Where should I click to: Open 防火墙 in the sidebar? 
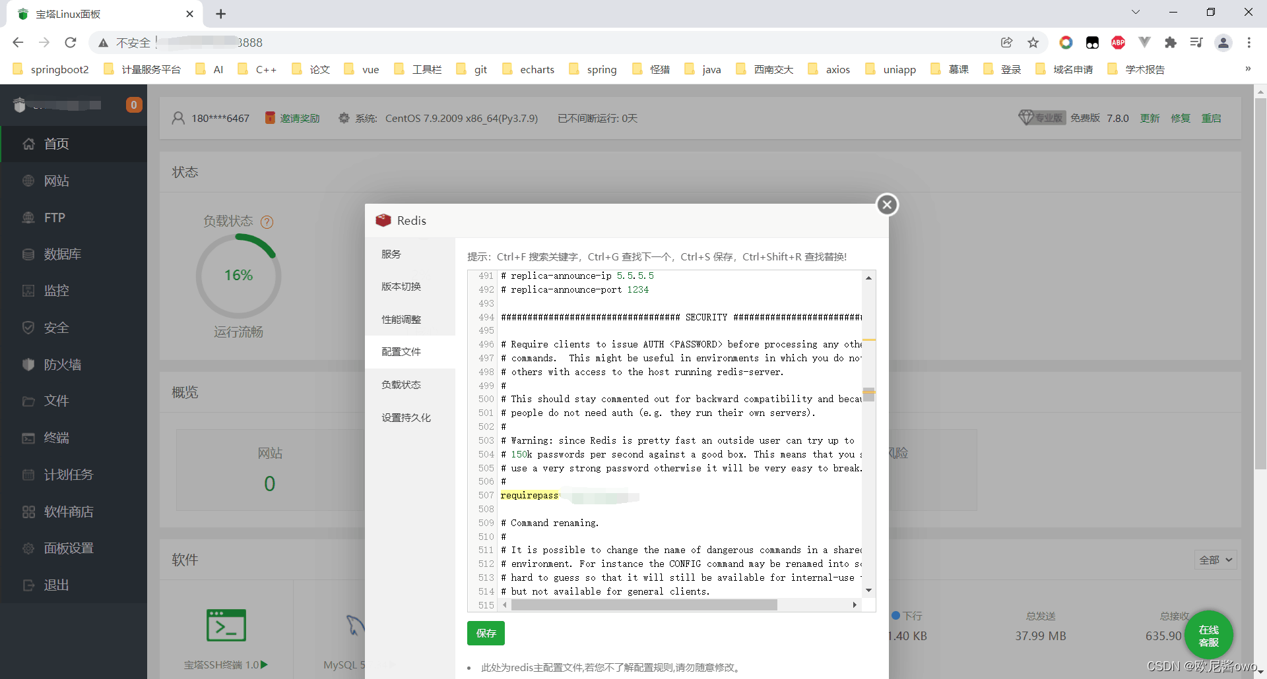click(x=73, y=365)
